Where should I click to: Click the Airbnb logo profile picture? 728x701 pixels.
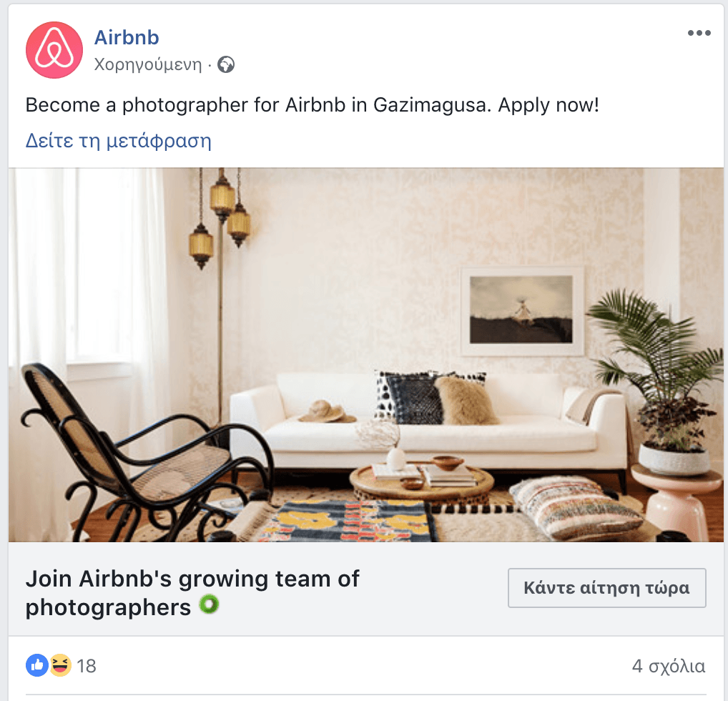pos(54,50)
